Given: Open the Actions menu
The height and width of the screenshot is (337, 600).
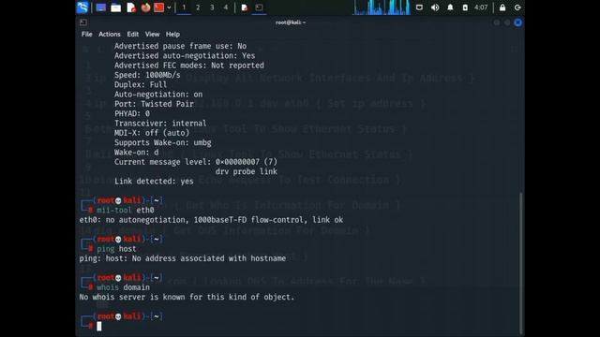Looking at the screenshot, I should (x=110, y=34).
